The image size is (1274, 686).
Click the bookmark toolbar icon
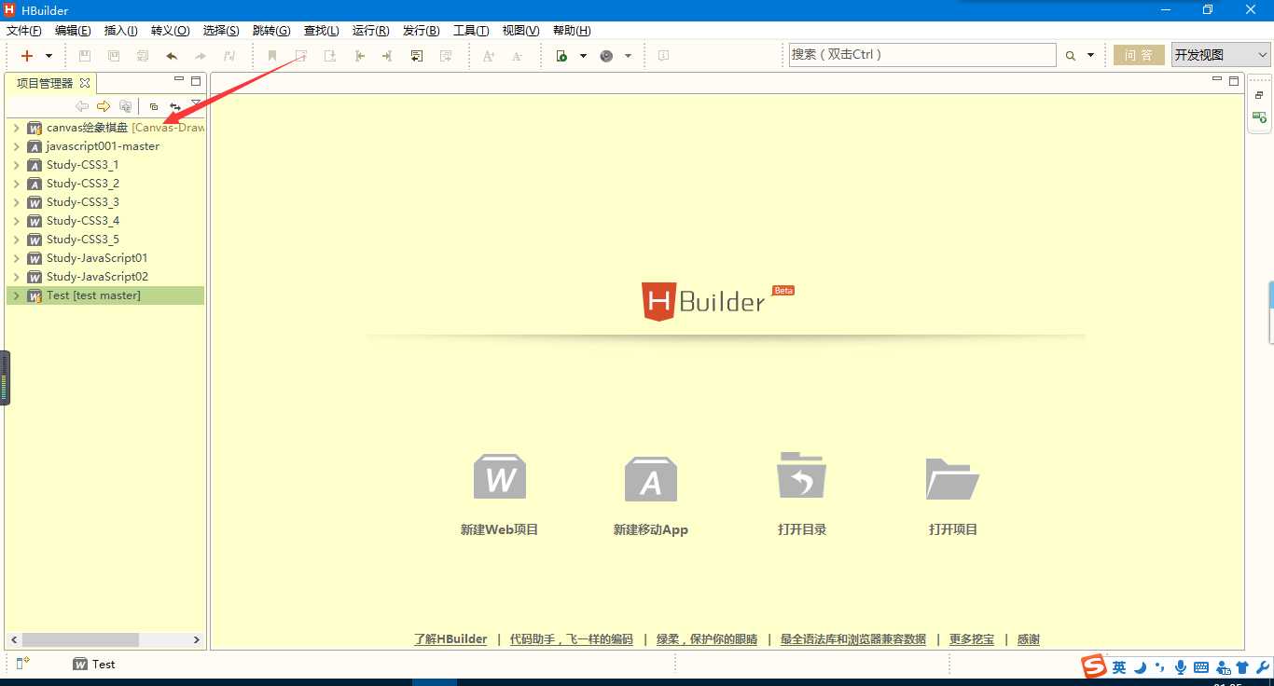[x=272, y=56]
